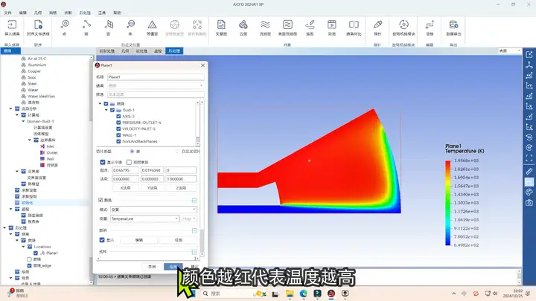This screenshot has width=536, height=301.
Task: Toggle the color (颜色) section checkbox
Action: pyautogui.click(x=100, y=200)
